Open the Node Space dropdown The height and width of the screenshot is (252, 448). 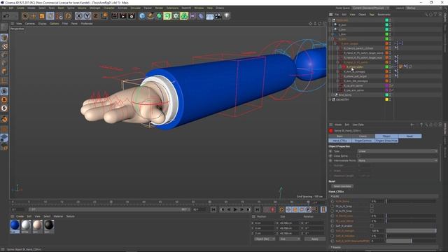click(x=370, y=8)
